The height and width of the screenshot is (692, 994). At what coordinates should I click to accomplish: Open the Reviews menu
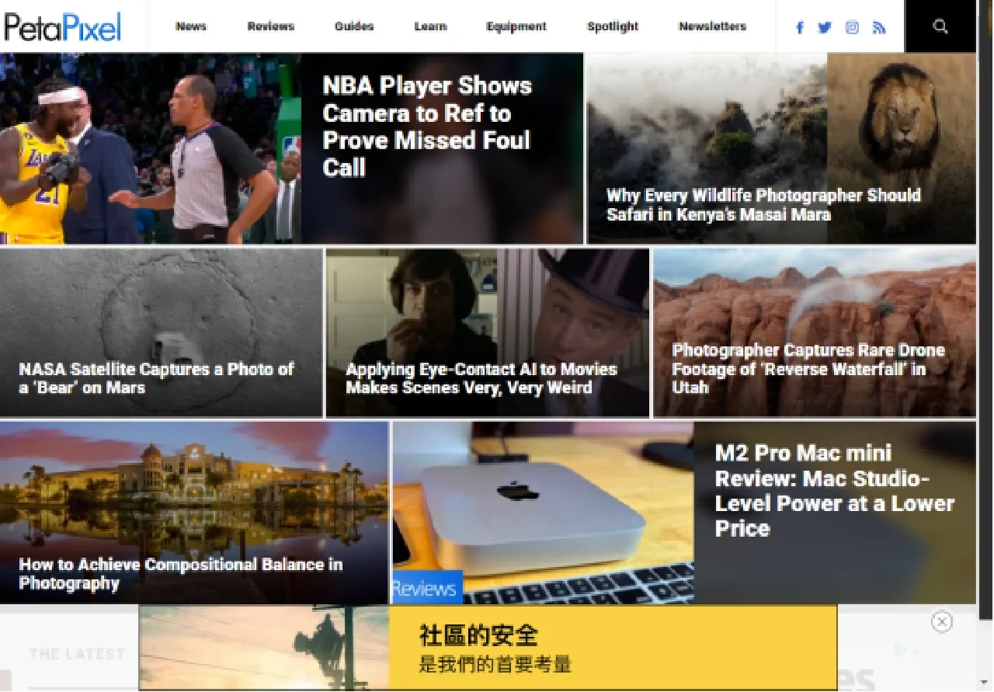[x=271, y=26]
